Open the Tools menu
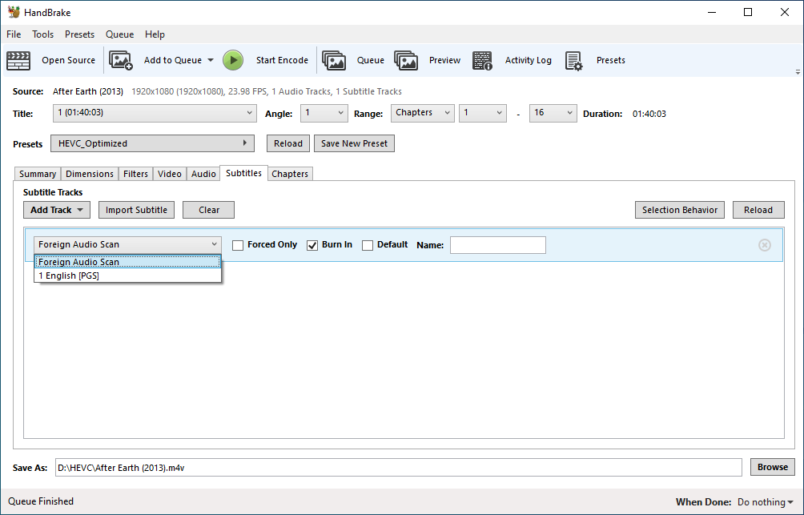 [x=43, y=34]
